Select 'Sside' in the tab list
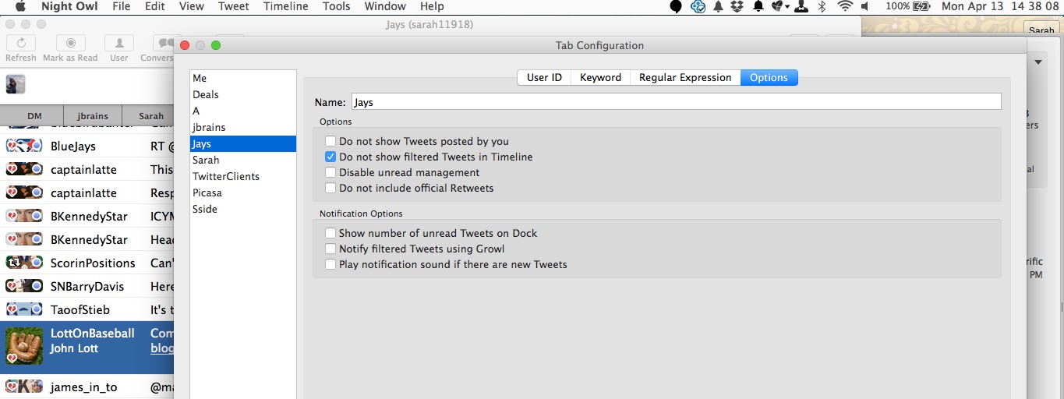 243,209
